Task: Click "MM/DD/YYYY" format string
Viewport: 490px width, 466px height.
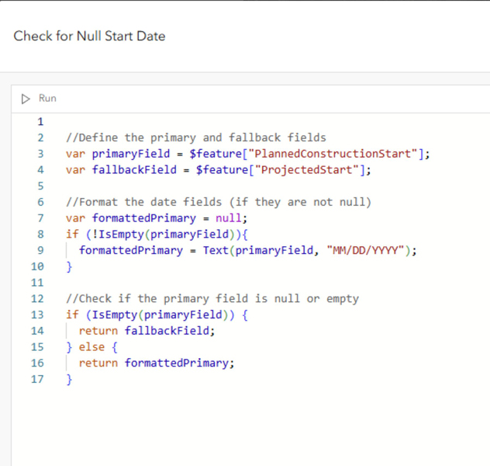Action: [365, 250]
